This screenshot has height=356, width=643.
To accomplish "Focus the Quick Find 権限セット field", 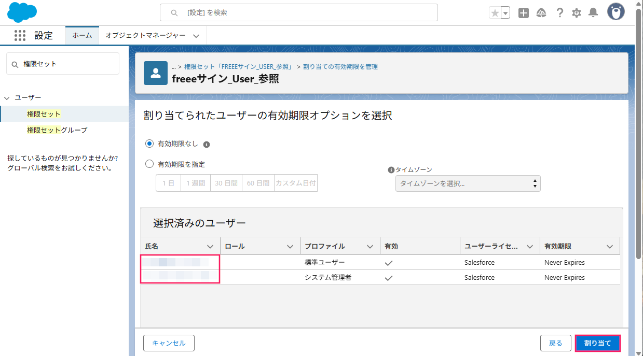I will click(x=63, y=64).
